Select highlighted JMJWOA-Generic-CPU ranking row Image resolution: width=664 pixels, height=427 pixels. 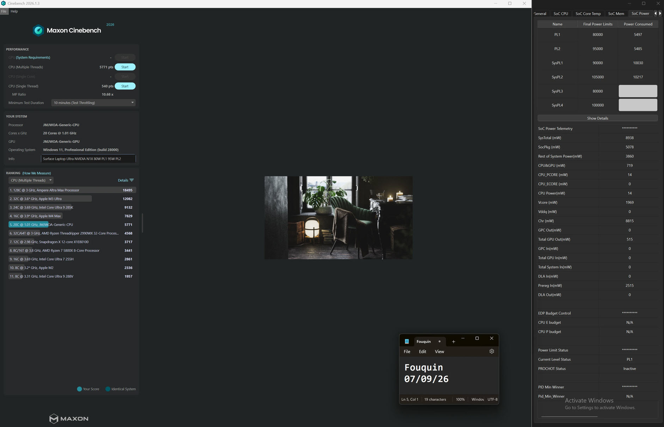click(x=72, y=225)
